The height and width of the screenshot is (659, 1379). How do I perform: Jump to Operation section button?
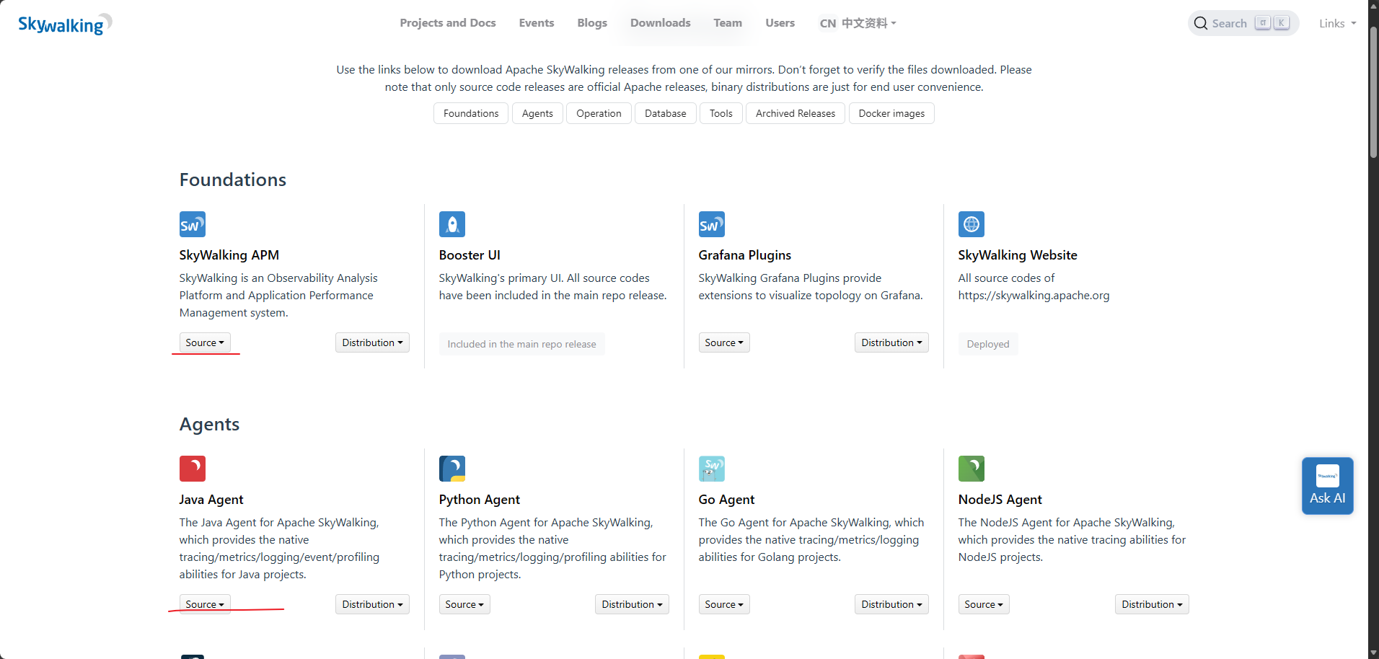tap(599, 113)
